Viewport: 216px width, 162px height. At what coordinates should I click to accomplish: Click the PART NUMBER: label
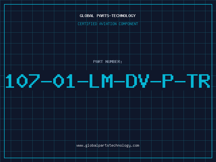tap(108, 62)
